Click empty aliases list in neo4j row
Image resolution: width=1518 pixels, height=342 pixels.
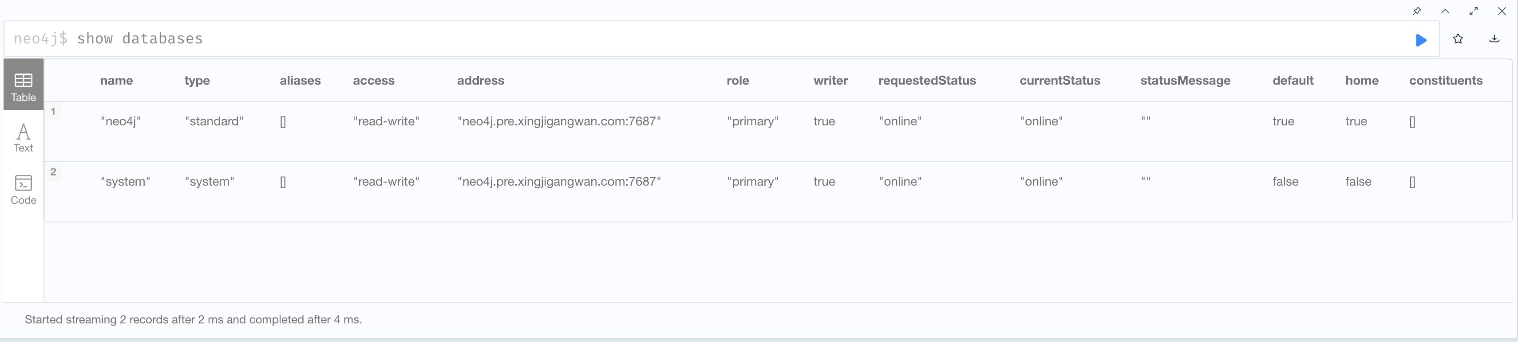pos(283,122)
